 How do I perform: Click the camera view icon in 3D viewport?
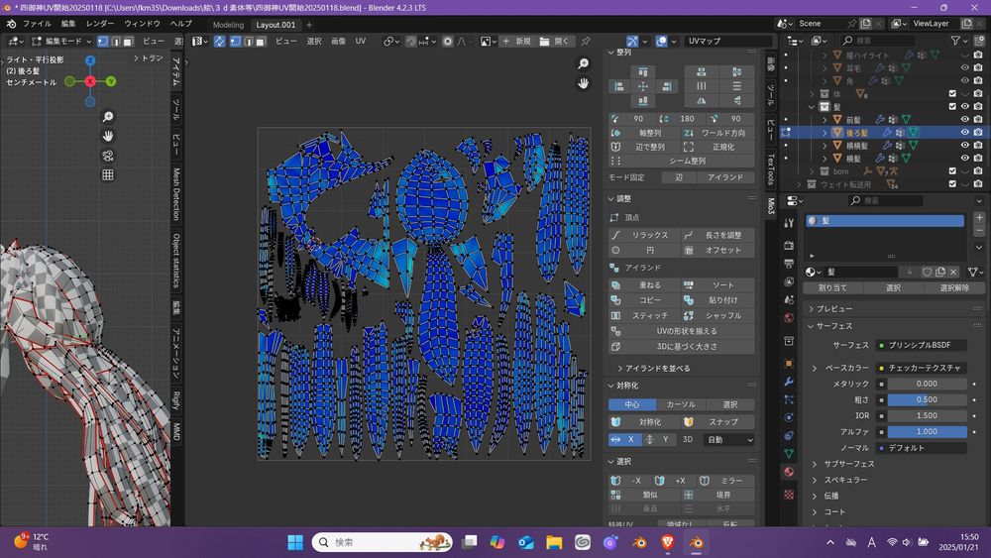coord(108,156)
